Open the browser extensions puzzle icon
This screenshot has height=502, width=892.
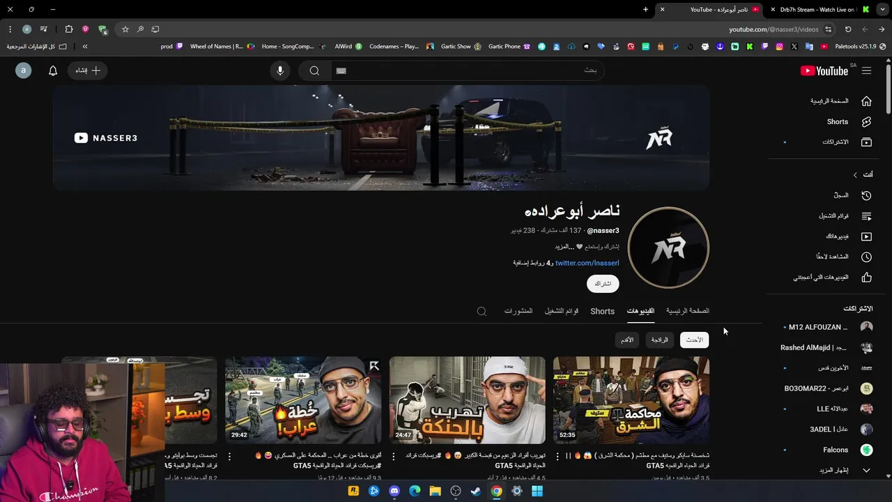coord(69,29)
